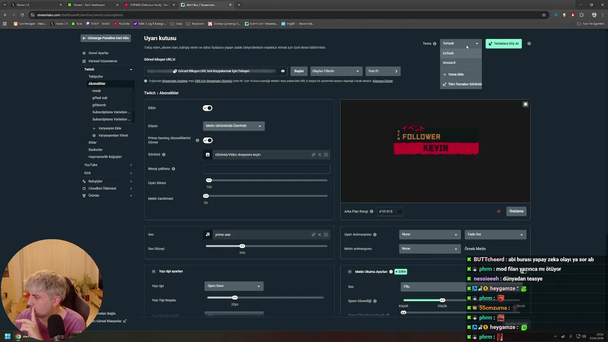Collapse the Yazı tipi ayarları section
608x342 pixels.
pos(153,271)
